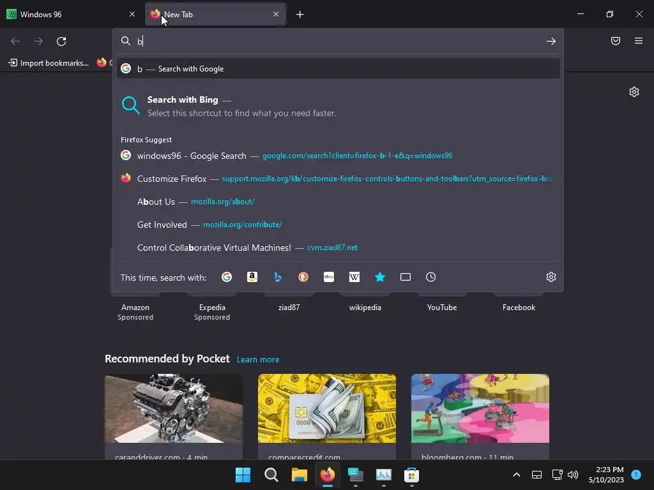Click the Learn more link beside Pocket
This screenshot has height=490, width=654.
258,360
